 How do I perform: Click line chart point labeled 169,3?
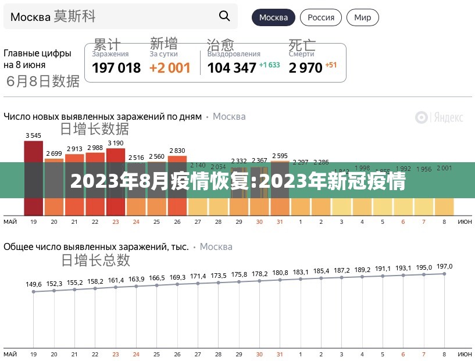click(x=177, y=284)
